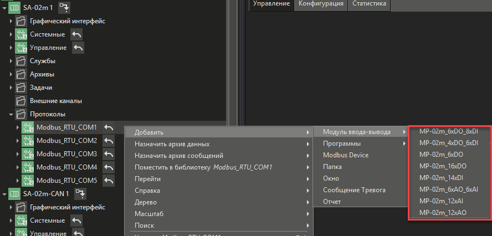492x236 pixels.
Task: Select module MP-02m_4xDO_6xDI
Action: coord(449,143)
